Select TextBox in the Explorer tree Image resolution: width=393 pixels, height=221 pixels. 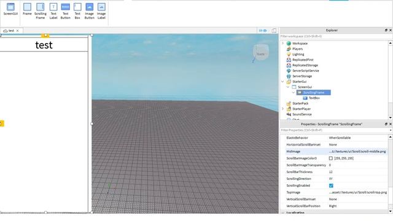314,98
